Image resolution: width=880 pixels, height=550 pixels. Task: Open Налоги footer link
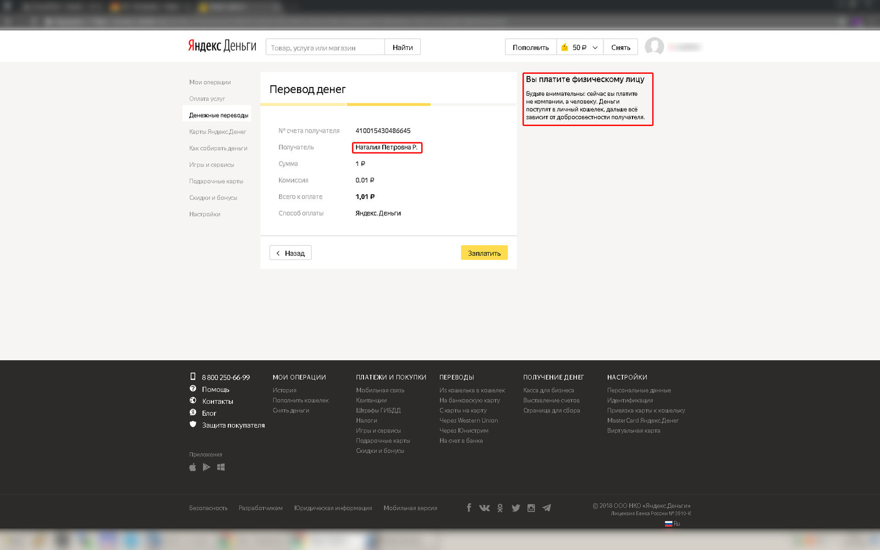tap(366, 421)
